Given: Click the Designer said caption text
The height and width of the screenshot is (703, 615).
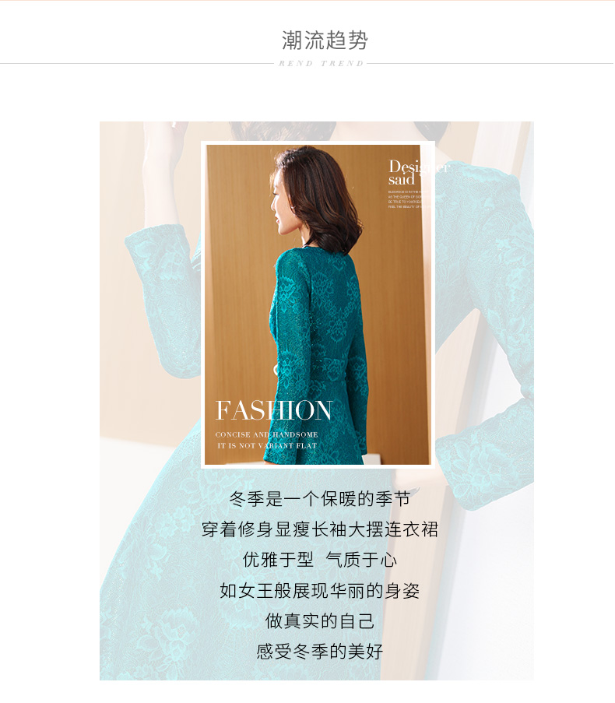Looking at the screenshot, I should coord(418,172).
